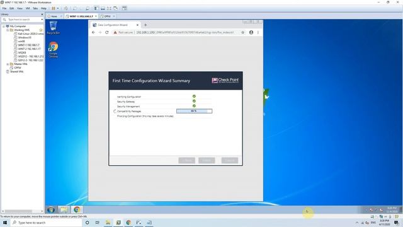Close the Library panel

(x=42, y=14)
